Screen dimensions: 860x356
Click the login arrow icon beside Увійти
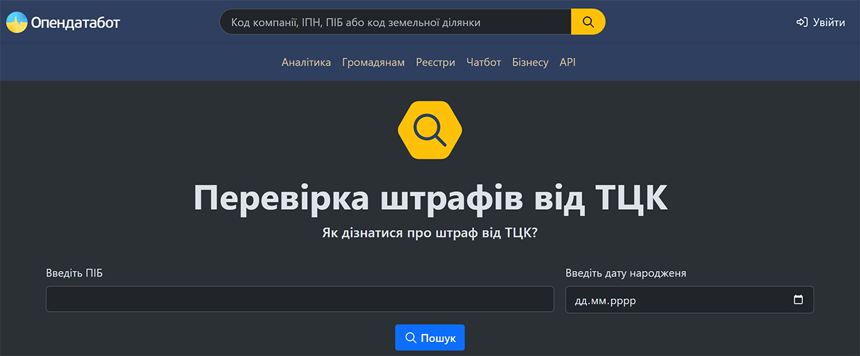[802, 22]
